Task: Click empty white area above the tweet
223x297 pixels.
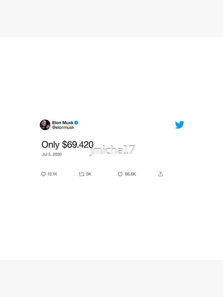Action: [x=111, y=78]
